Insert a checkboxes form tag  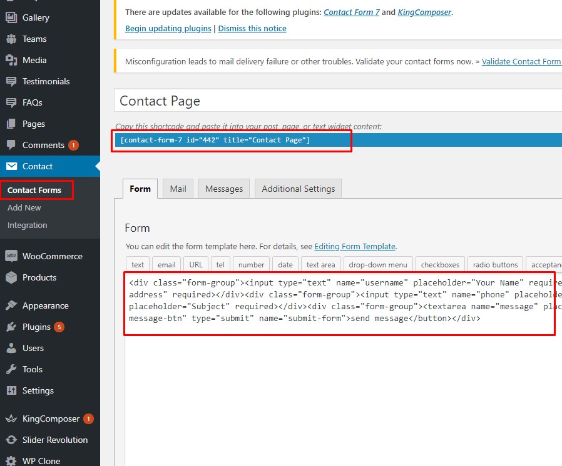[x=440, y=265]
